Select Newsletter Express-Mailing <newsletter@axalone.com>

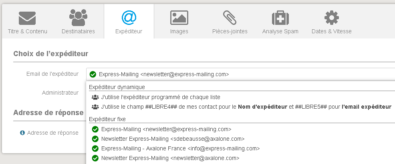[170, 158]
